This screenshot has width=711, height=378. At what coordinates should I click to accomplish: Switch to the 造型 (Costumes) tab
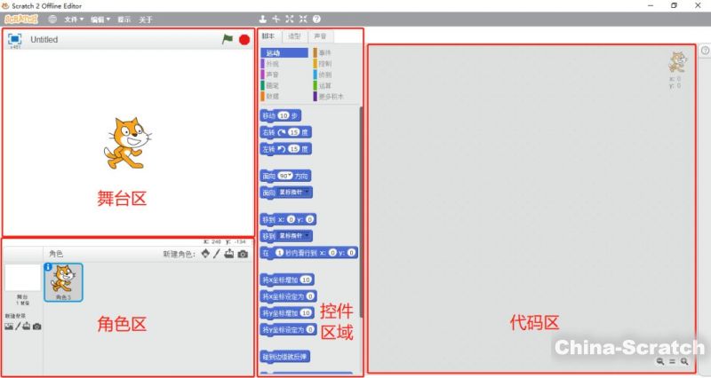pos(294,36)
